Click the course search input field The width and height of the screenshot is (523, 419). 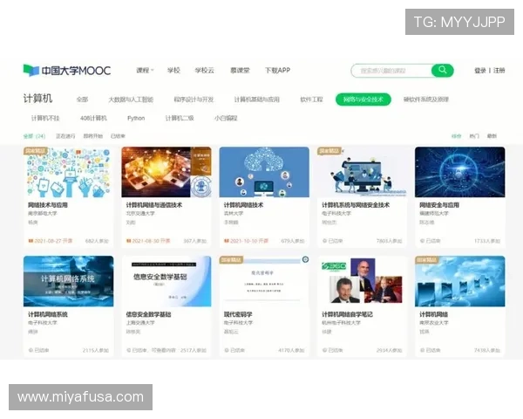coord(391,71)
